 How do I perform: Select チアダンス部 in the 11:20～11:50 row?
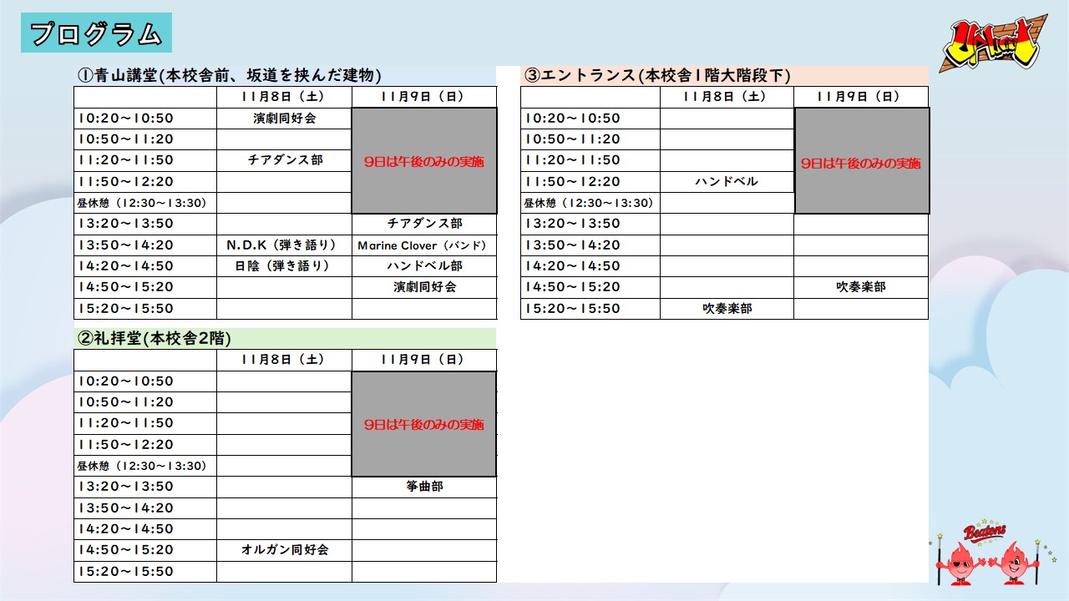click(x=285, y=160)
